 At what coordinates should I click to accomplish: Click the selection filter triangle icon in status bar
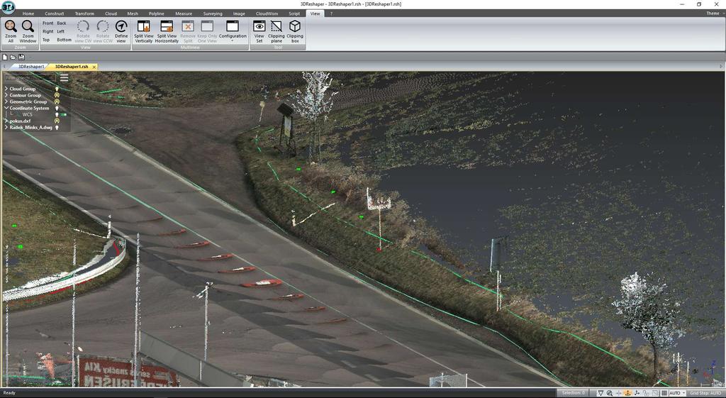click(601, 393)
